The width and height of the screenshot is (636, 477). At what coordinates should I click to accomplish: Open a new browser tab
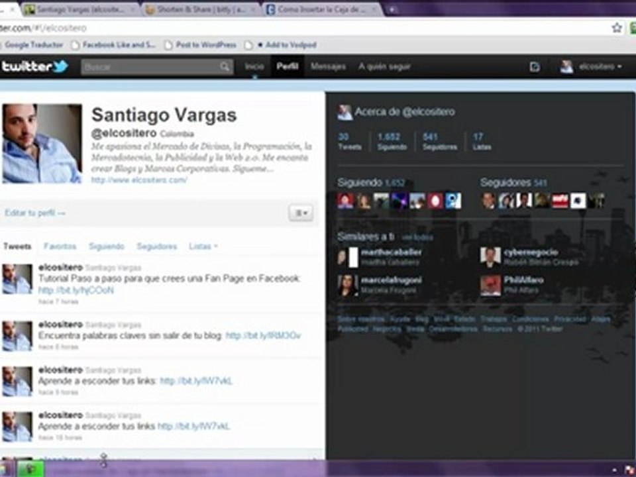(392, 10)
